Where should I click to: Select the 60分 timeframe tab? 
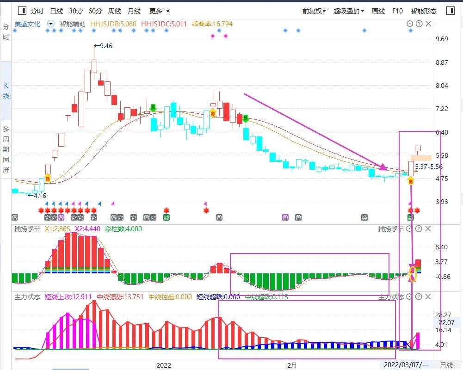pos(95,11)
